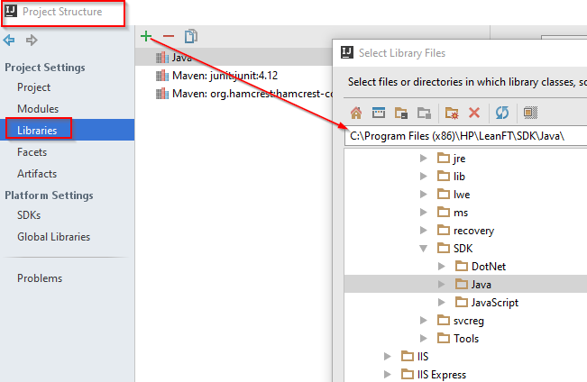587x382 pixels.
Task: Click the back navigation arrow
Action: (9, 40)
